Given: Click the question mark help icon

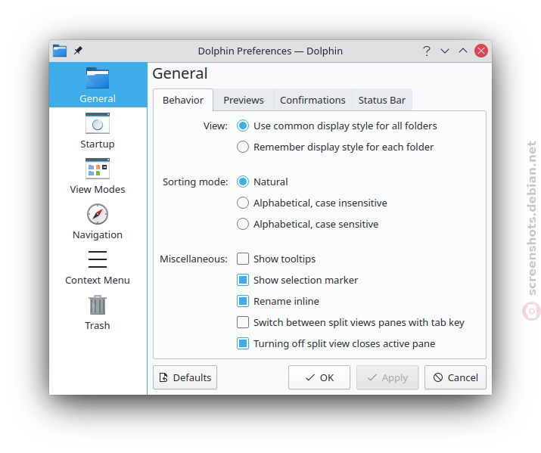Looking at the screenshot, I should (x=427, y=51).
